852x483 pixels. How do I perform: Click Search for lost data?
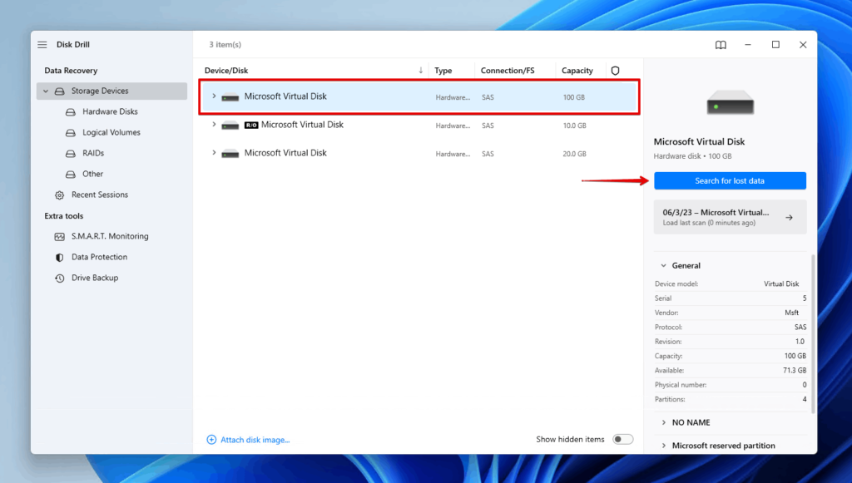730,180
